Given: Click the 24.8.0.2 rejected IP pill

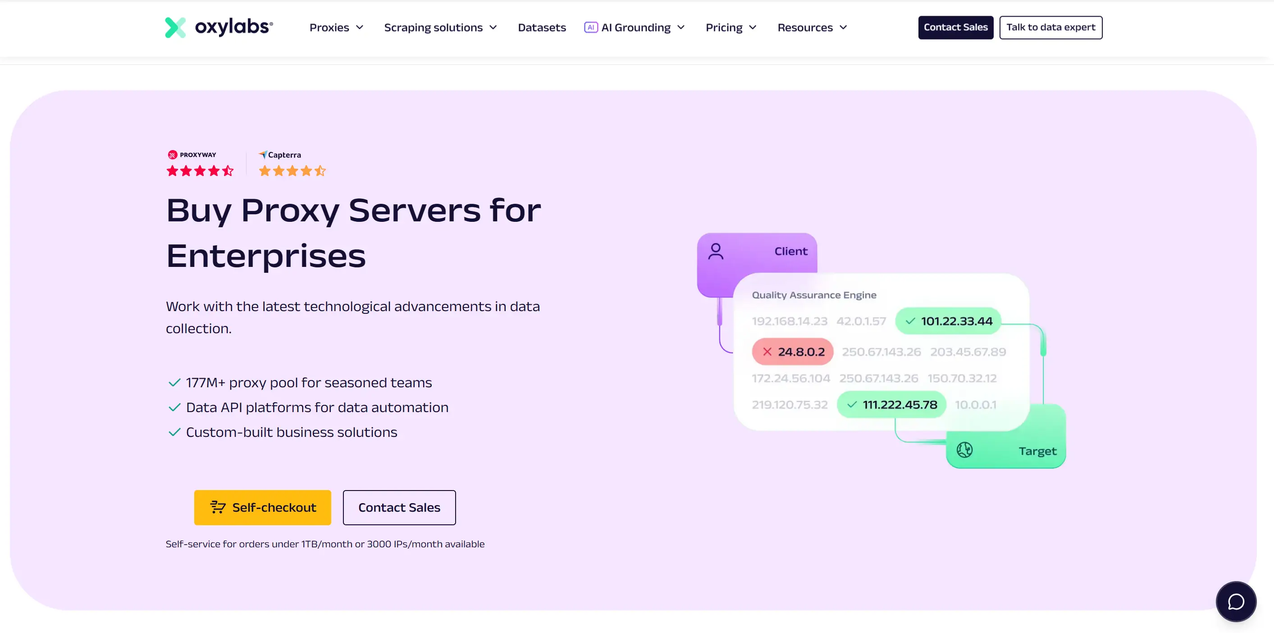Looking at the screenshot, I should pos(792,351).
